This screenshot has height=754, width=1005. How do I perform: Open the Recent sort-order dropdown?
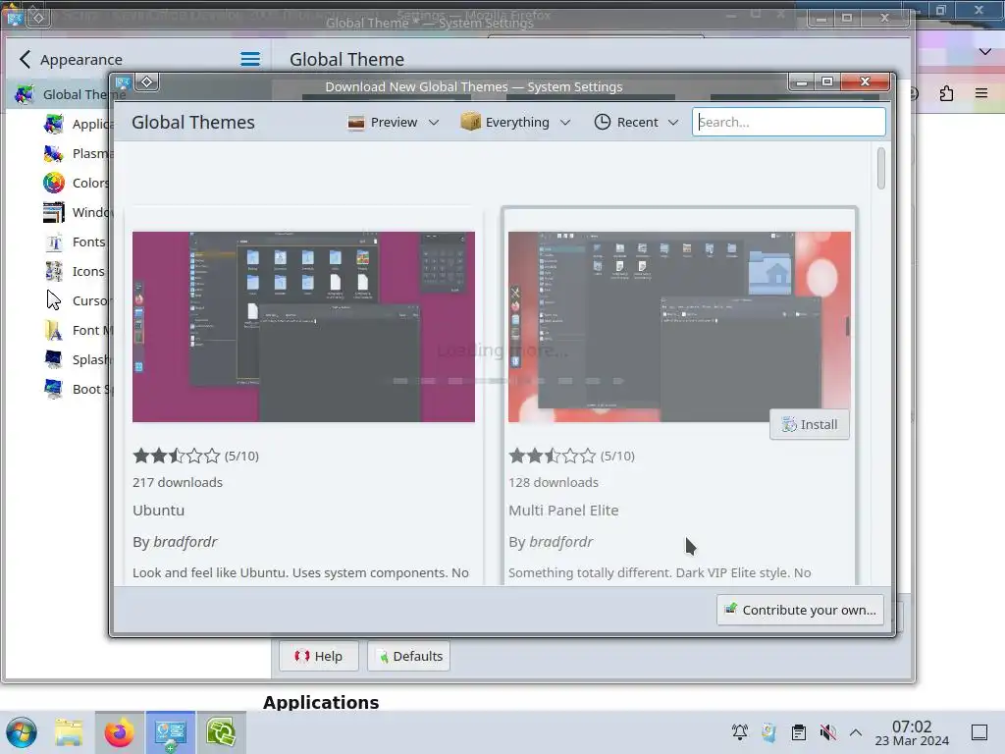pos(636,122)
